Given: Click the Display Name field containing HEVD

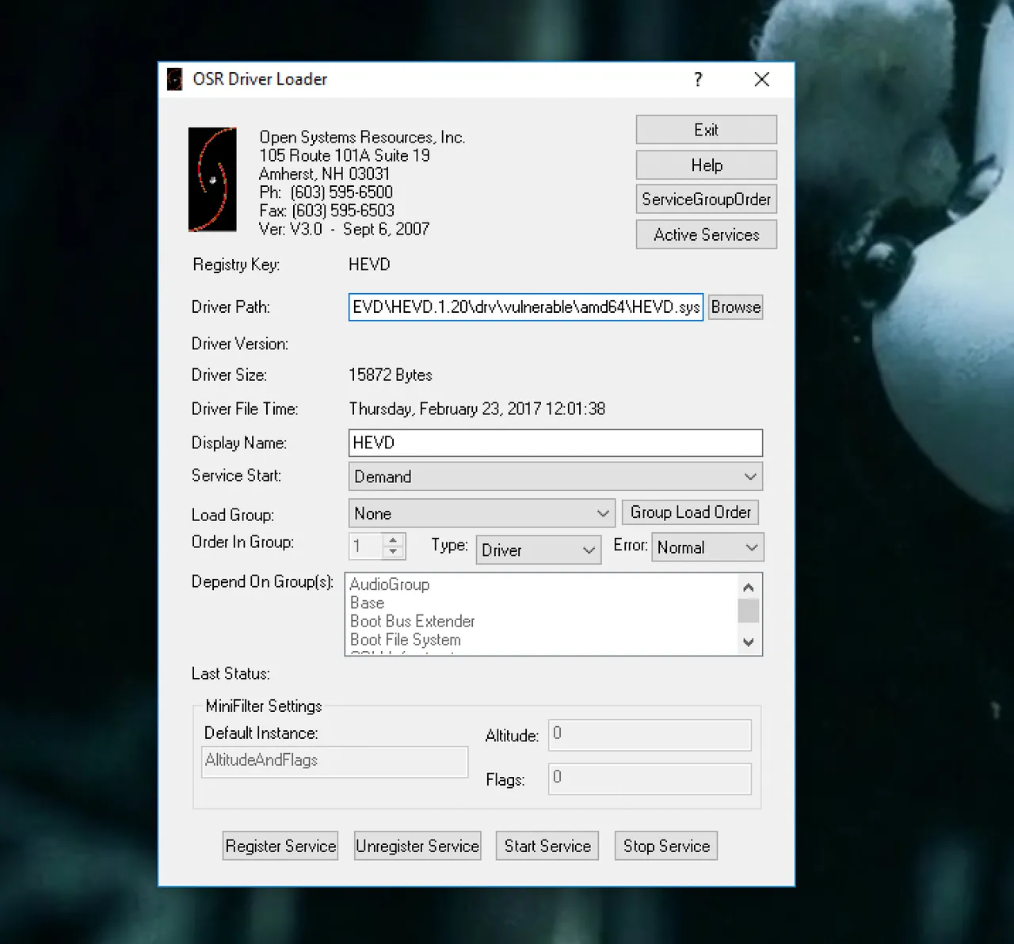Looking at the screenshot, I should 555,443.
